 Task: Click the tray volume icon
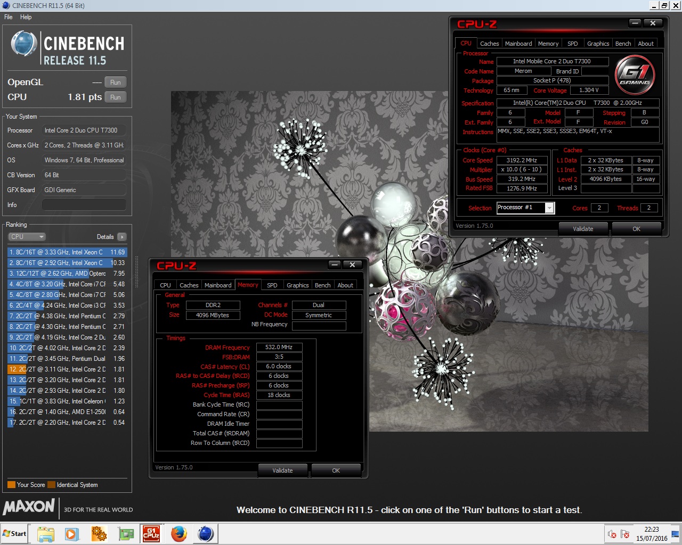[612, 534]
